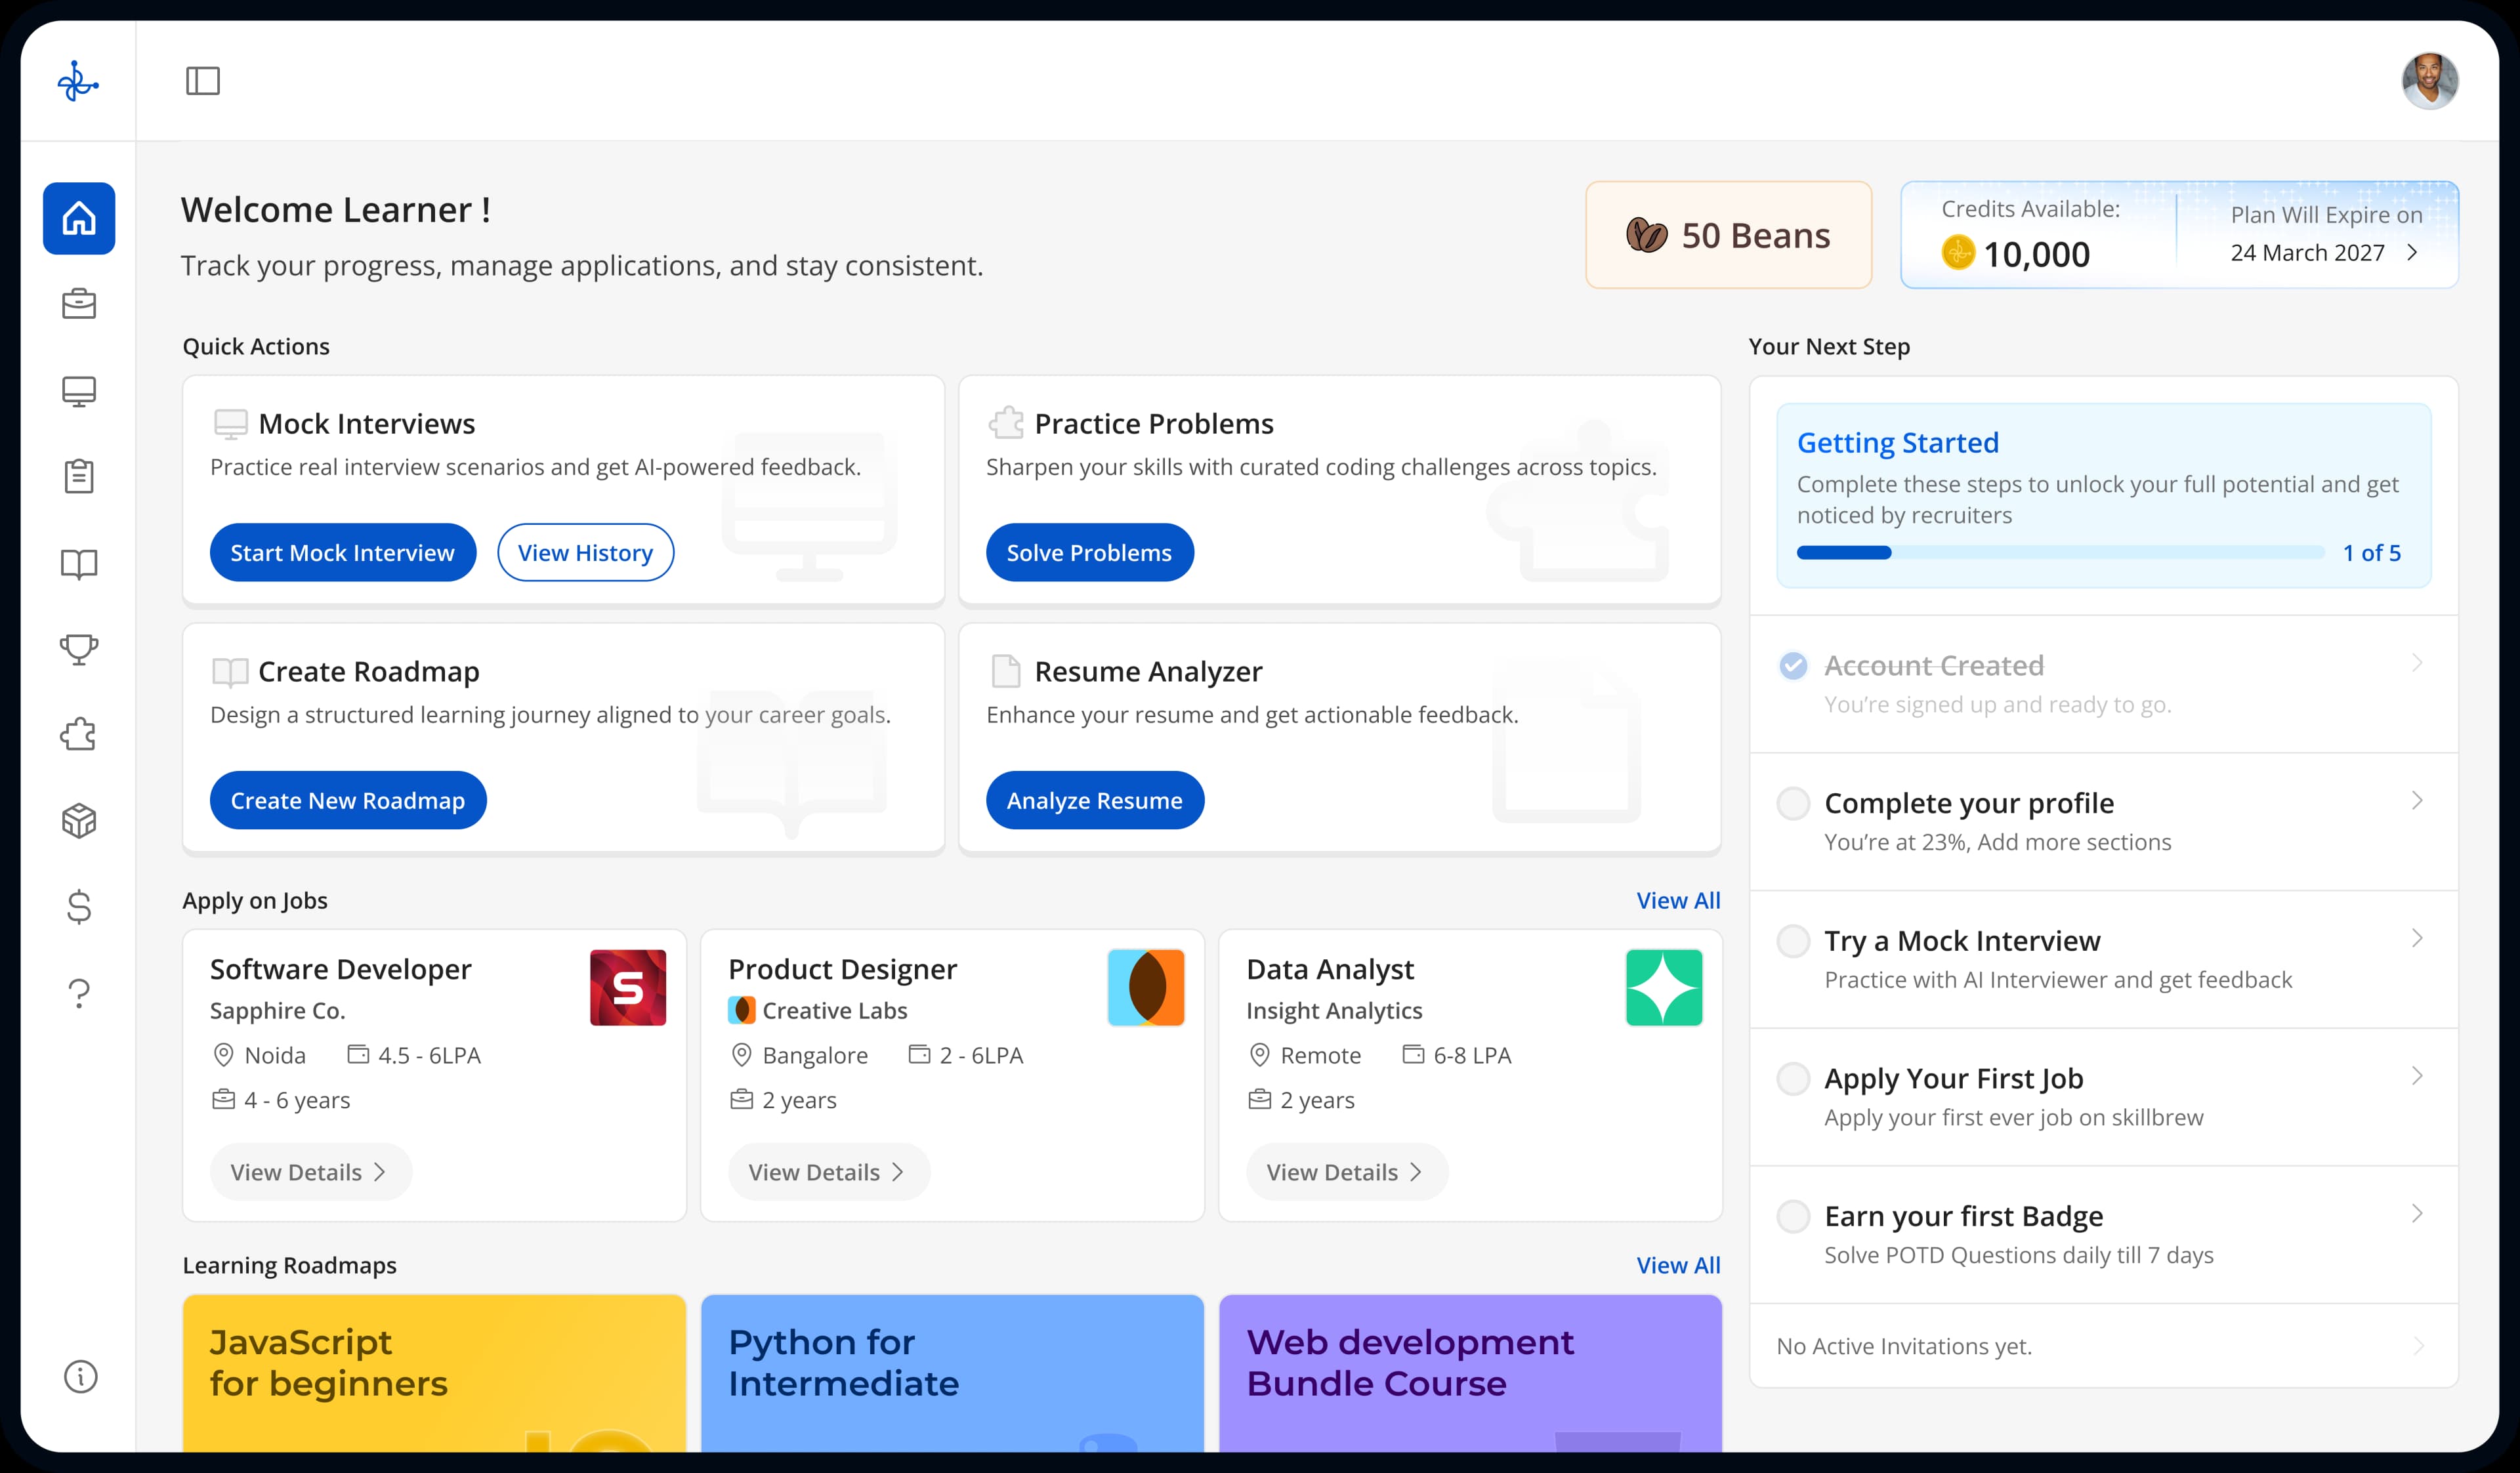Click the 'Credits Available:' label

pyautogui.click(x=2030, y=209)
